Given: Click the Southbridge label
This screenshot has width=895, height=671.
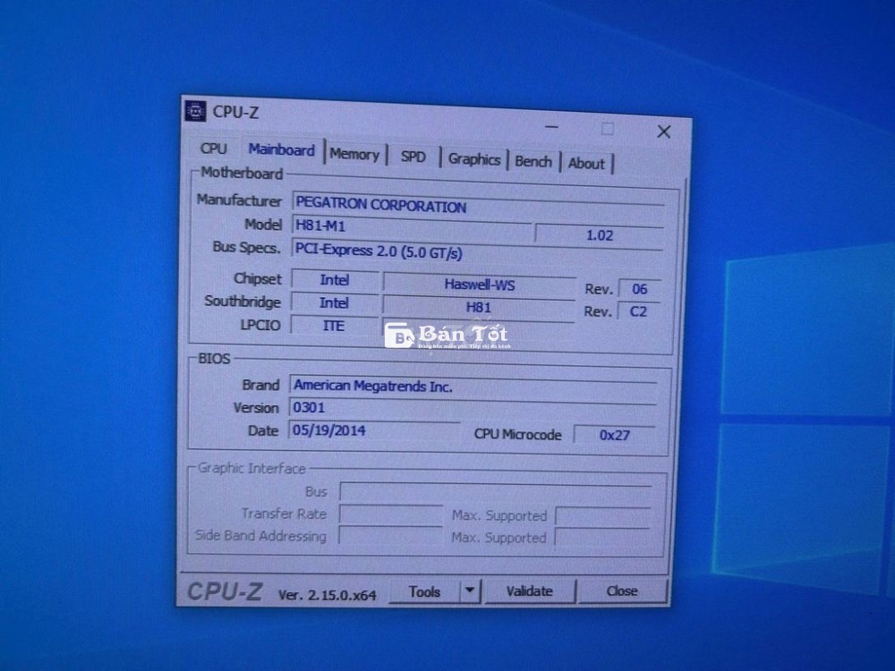Looking at the screenshot, I should [x=243, y=302].
